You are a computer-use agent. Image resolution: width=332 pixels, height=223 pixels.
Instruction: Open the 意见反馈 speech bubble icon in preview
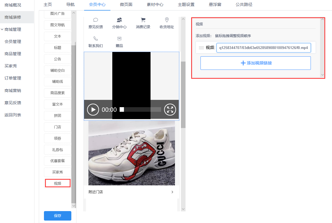click(x=95, y=20)
